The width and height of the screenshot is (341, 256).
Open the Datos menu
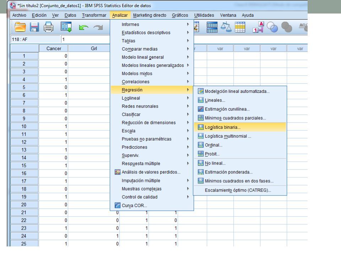[70, 15]
